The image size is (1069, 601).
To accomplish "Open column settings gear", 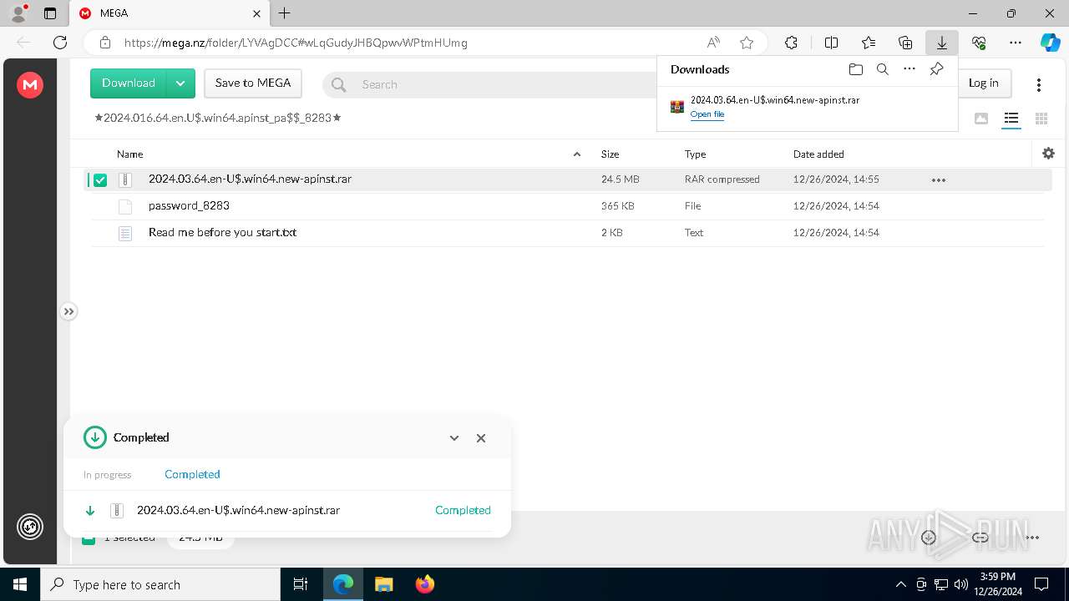I will 1049,154.
